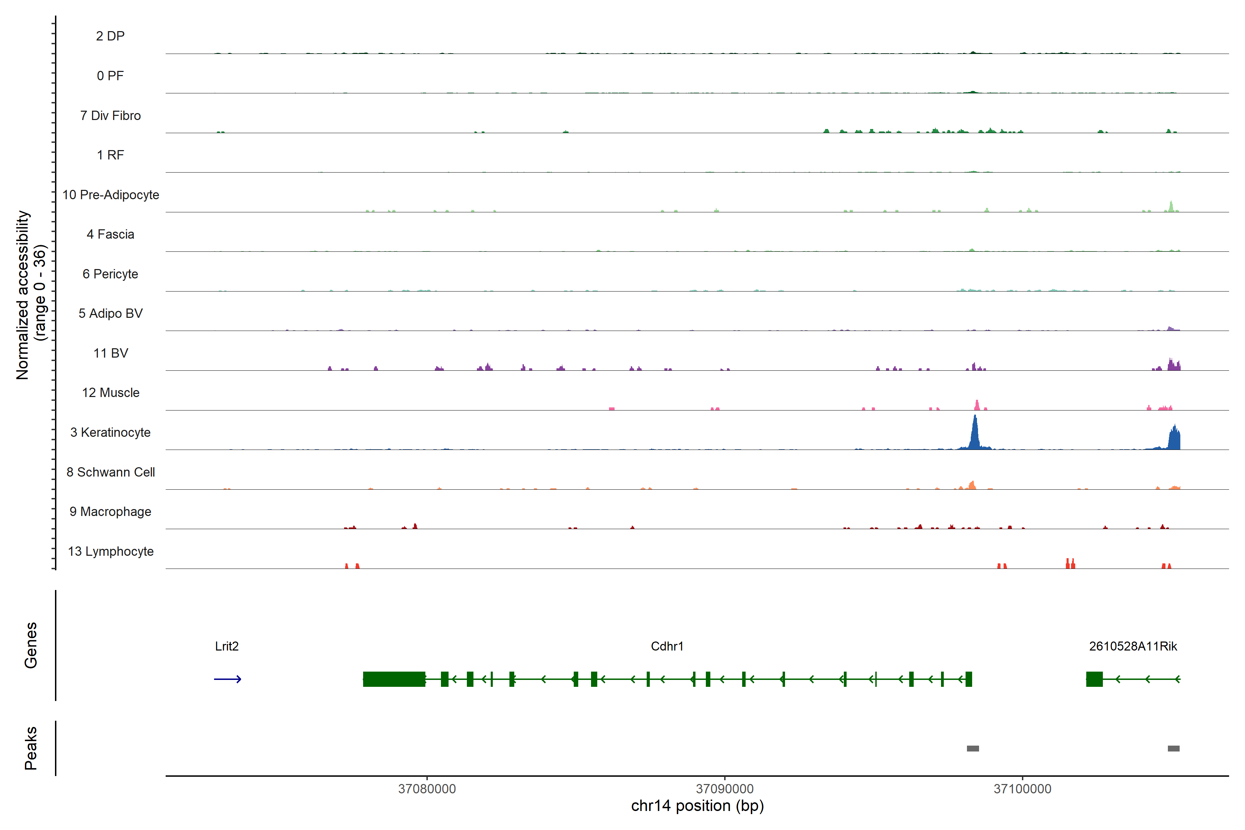The image size is (1245, 830).
Task: Click the 2610528A11Rik exon block
Action: point(1094,679)
